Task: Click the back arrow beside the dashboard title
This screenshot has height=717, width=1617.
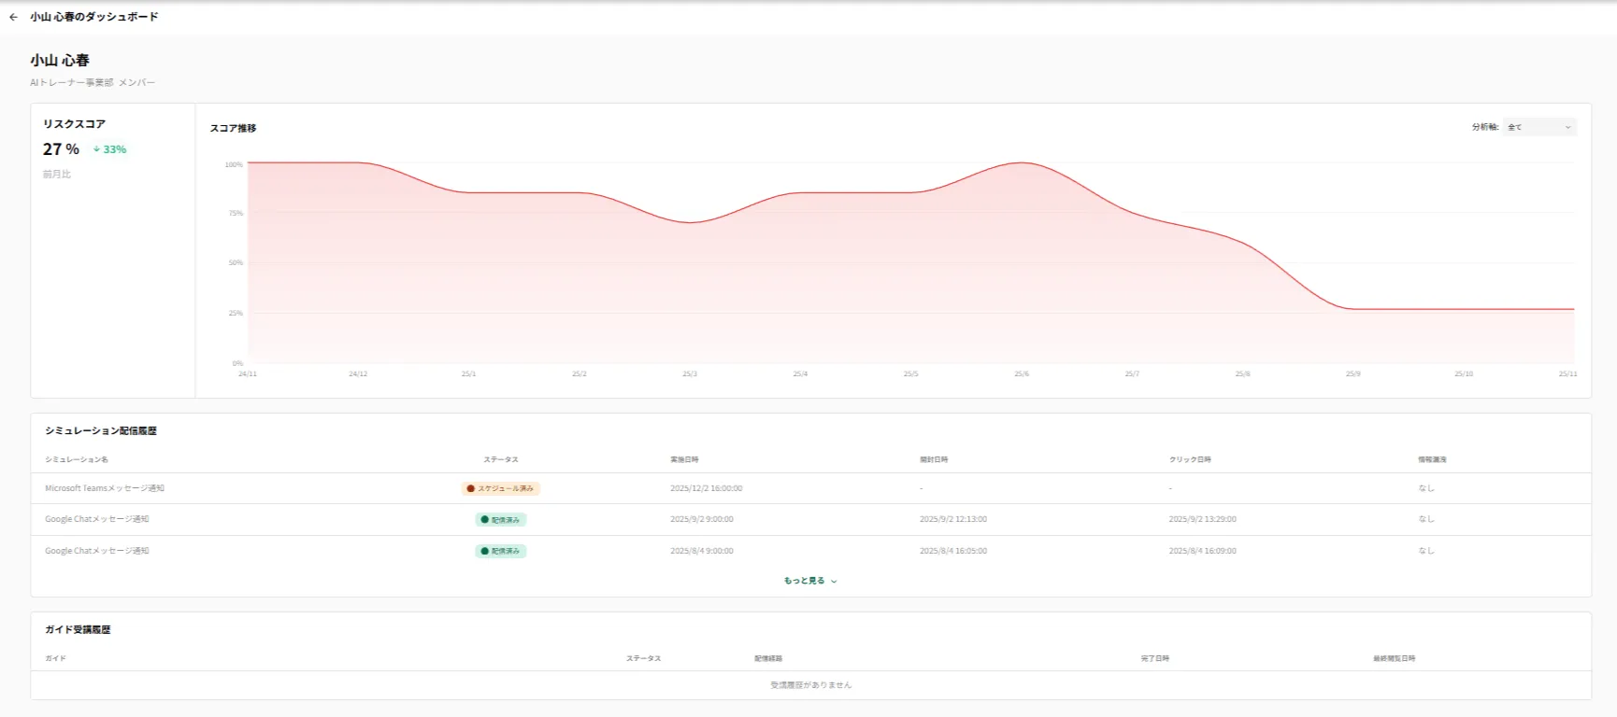Action: tap(13, 17)
